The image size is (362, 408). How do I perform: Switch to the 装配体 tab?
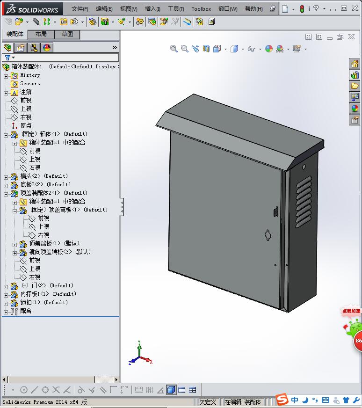(15, 34)
